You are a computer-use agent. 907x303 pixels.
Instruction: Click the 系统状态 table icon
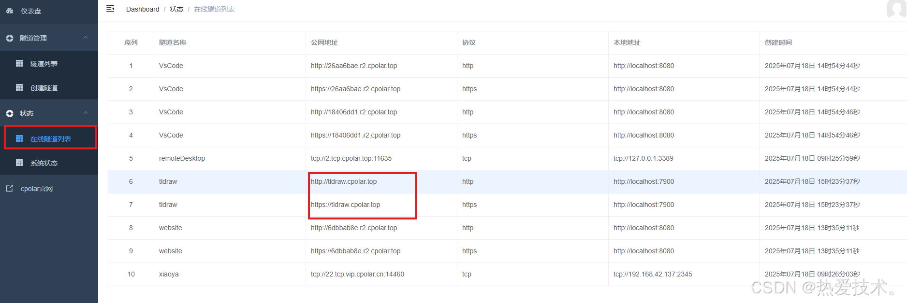19,163
